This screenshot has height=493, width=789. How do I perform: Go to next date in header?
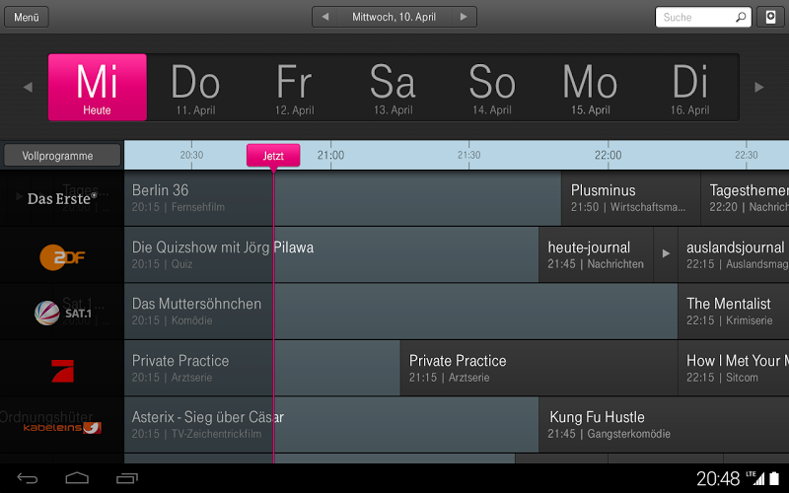(463, 18)
